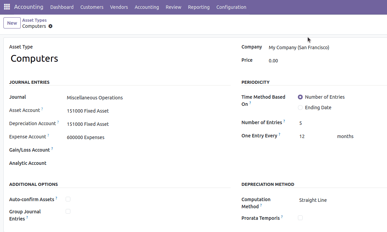
Task: Click the months unit label
Action: [345, 136]
